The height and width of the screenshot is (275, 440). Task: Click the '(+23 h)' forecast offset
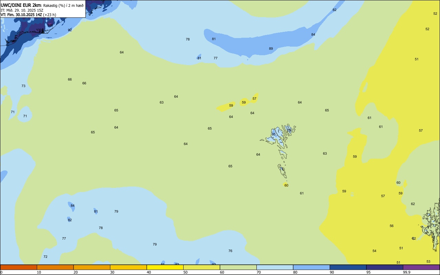pyautogui.click(x=49, y=15)
